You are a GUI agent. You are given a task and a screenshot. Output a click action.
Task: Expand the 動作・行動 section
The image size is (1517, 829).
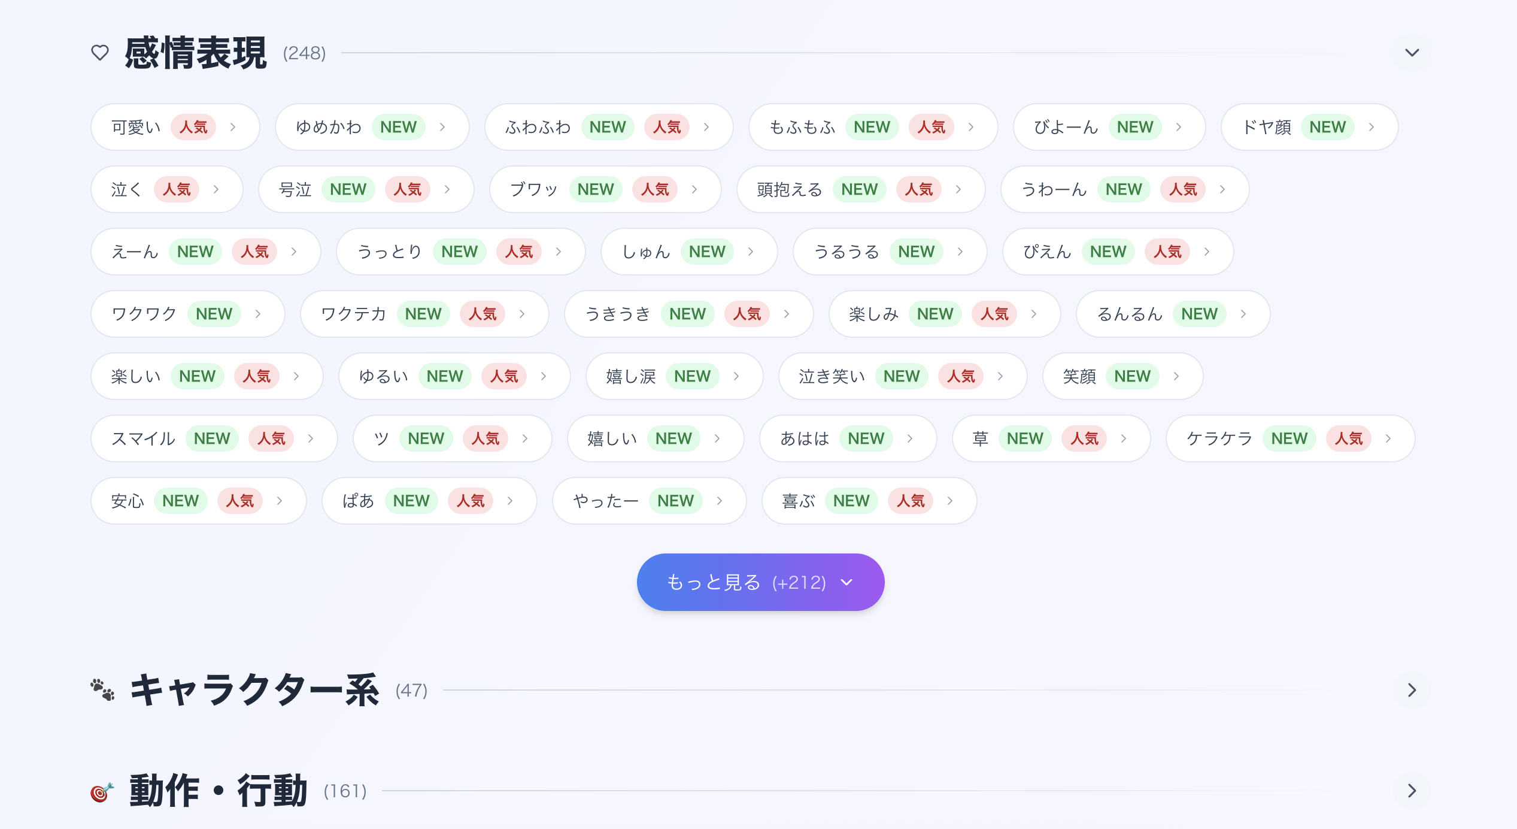point(1412,791)
